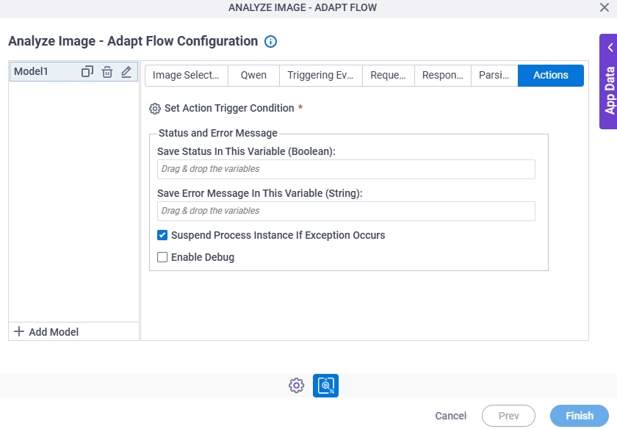Copy Model1 with the duplicate icon
This screenshot has width=617, height=429.
87,72
